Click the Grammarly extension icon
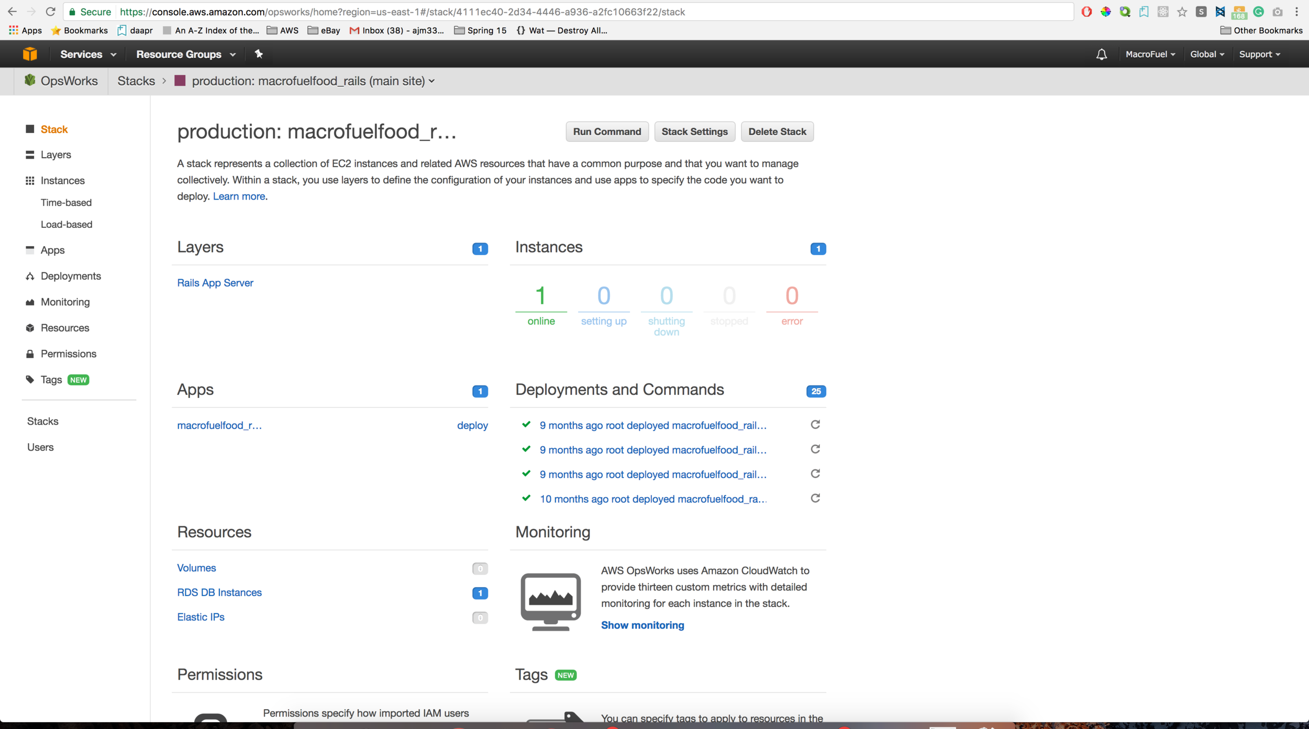 click(1259, 12)
